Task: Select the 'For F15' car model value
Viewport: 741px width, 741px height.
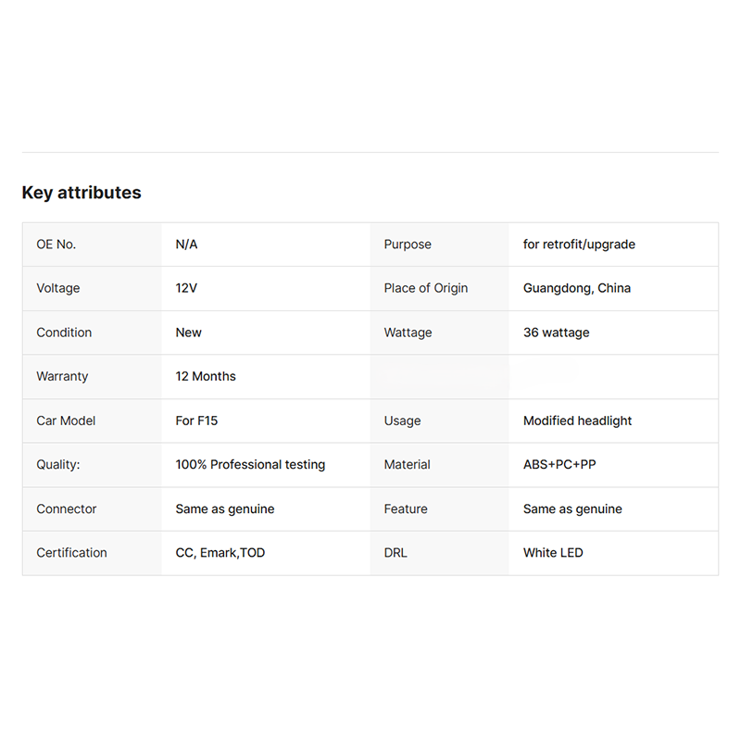Action: [x=196, y=421]
